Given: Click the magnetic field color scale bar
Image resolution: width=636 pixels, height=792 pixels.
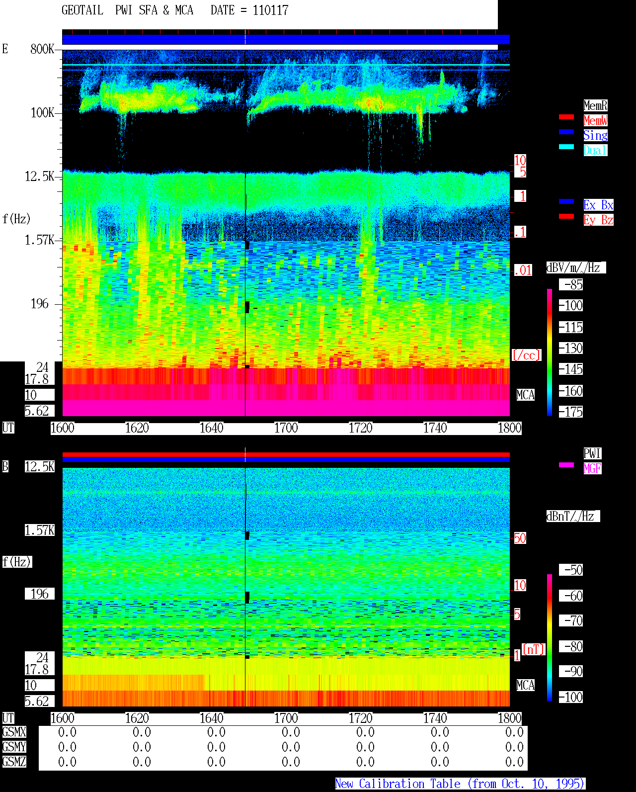Looking at the screenshot, I should (x=550, y=638).
